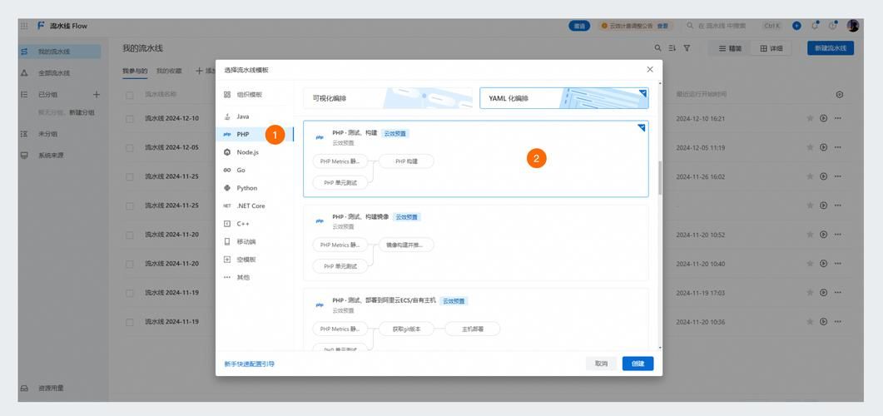The height and width of the screenshot is (416, 883).
Task: Run the pipeline dated 2024-11-20 10:40
Action: tap(823, 264)
